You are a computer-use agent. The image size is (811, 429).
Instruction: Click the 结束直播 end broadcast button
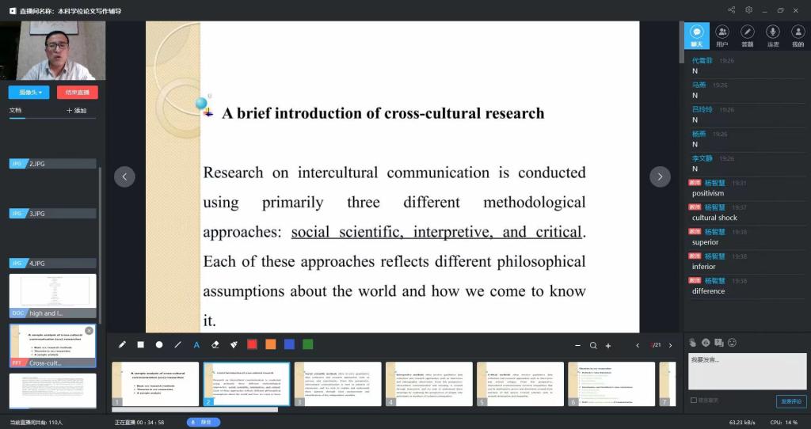(77, 93)
